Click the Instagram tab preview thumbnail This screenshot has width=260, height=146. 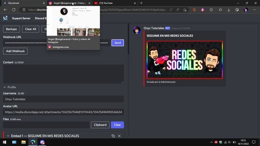[x=73, y=21]
